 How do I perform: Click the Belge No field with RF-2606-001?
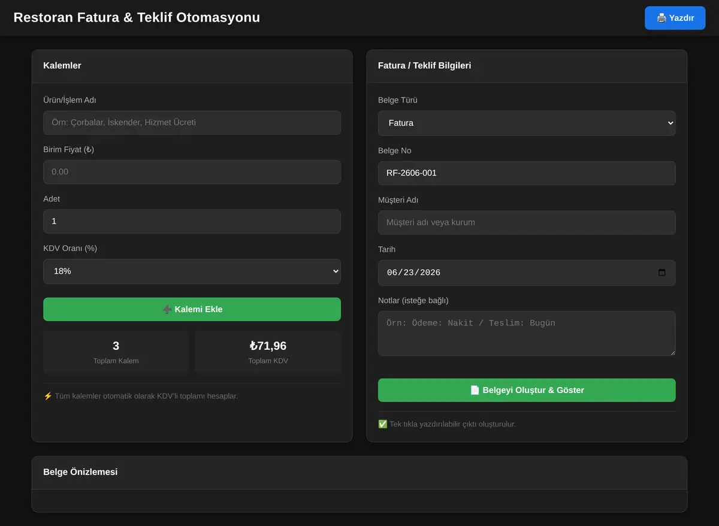(x=527, y=173)
